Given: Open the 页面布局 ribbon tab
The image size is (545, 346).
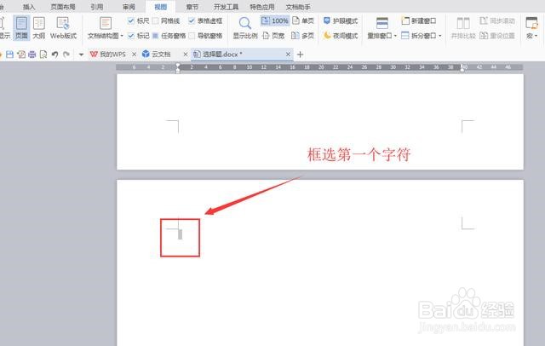Looking at the screenshot, I should (63, 7).
